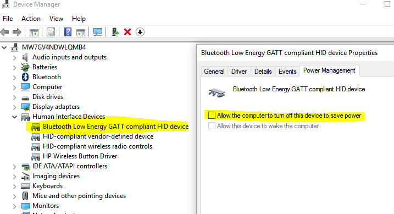
Task: Expand the Display adapters node
Action: [x=15, y=107]
